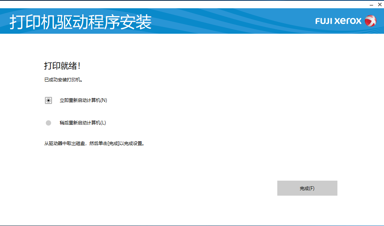The image size is (384, 226).
Task: Close the printer driver installer window
Action: 379,4
